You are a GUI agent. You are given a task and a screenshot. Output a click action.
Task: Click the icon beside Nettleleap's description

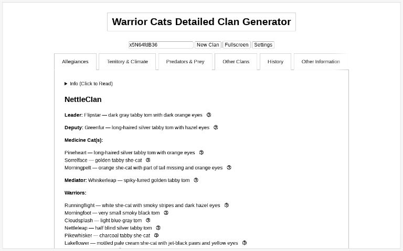(x=158, y=228)
